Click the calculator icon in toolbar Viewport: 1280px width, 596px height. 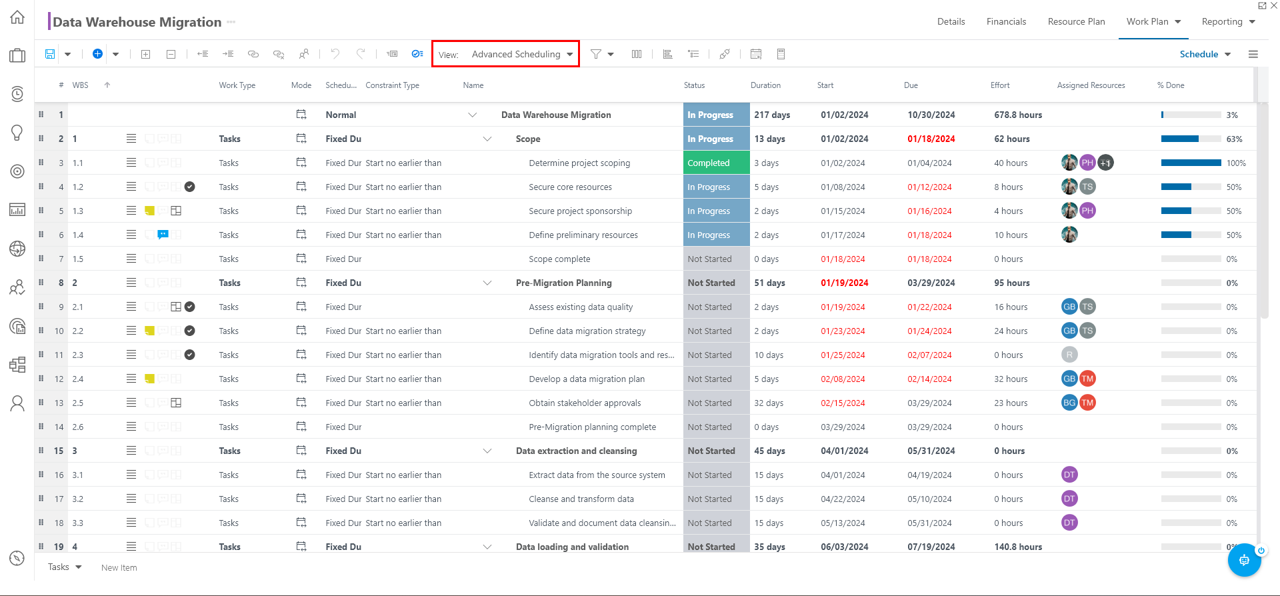[781, 54]
